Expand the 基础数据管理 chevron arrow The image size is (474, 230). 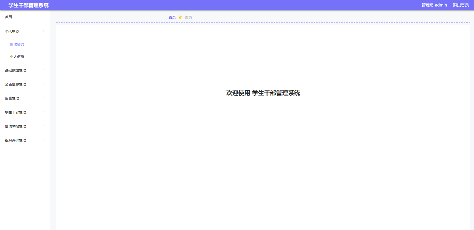point(44,70)
